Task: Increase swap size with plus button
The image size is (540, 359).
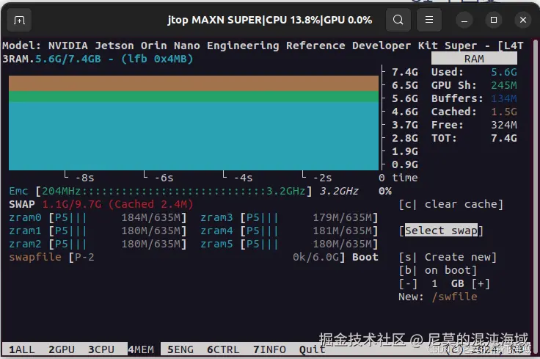Action: 481,283
